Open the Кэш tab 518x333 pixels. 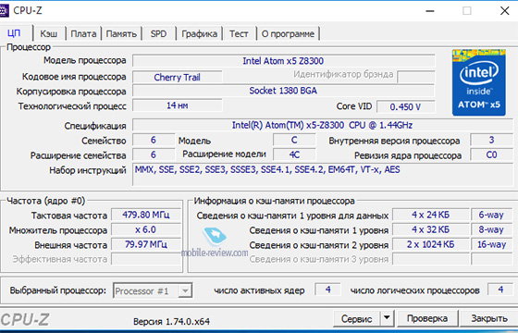pyautogui.click(x=48, y=33)
